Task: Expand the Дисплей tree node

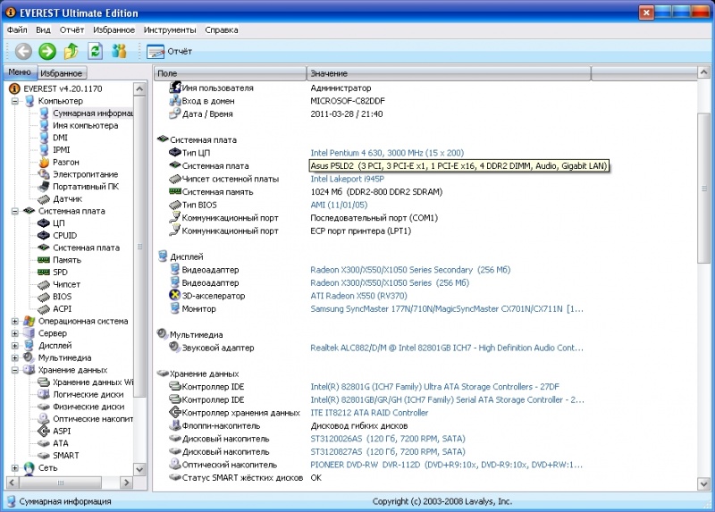Action: (15, 345)
